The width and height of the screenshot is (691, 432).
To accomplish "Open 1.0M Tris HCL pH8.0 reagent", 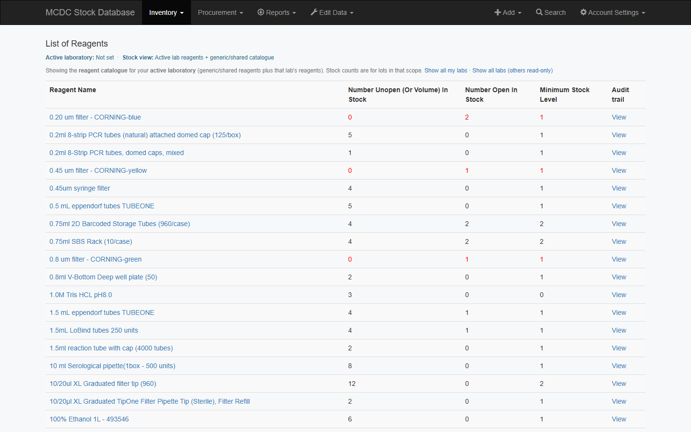I will pyautogui.click(x=81, y=295).
